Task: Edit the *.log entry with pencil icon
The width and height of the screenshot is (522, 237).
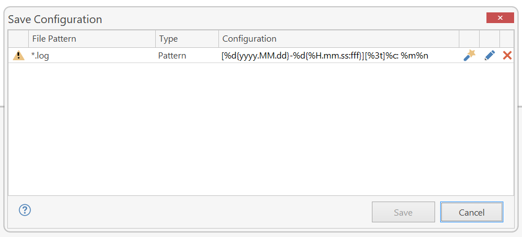Action: (490, 55)
